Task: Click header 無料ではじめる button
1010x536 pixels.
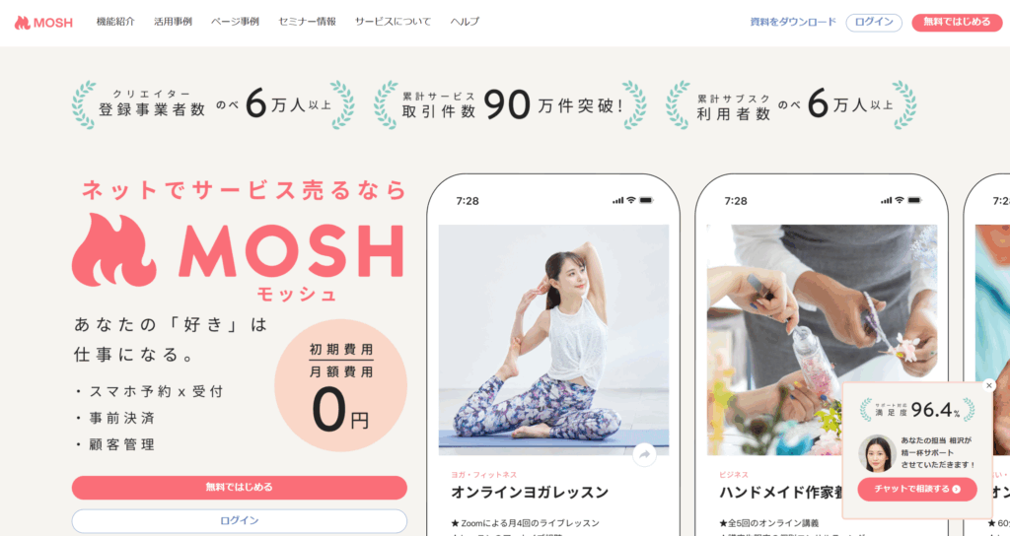Action: tap(957, 22)
